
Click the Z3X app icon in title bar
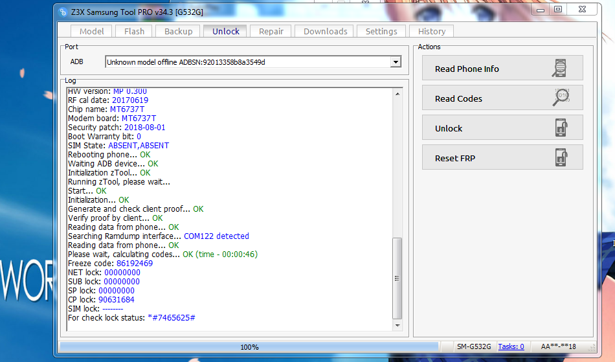click(63, 12)
